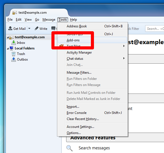Image resolution: width=164 pixels, height=153 pixels.
Task: Click the Inbox folder icon
Action: tap(14, 43)
